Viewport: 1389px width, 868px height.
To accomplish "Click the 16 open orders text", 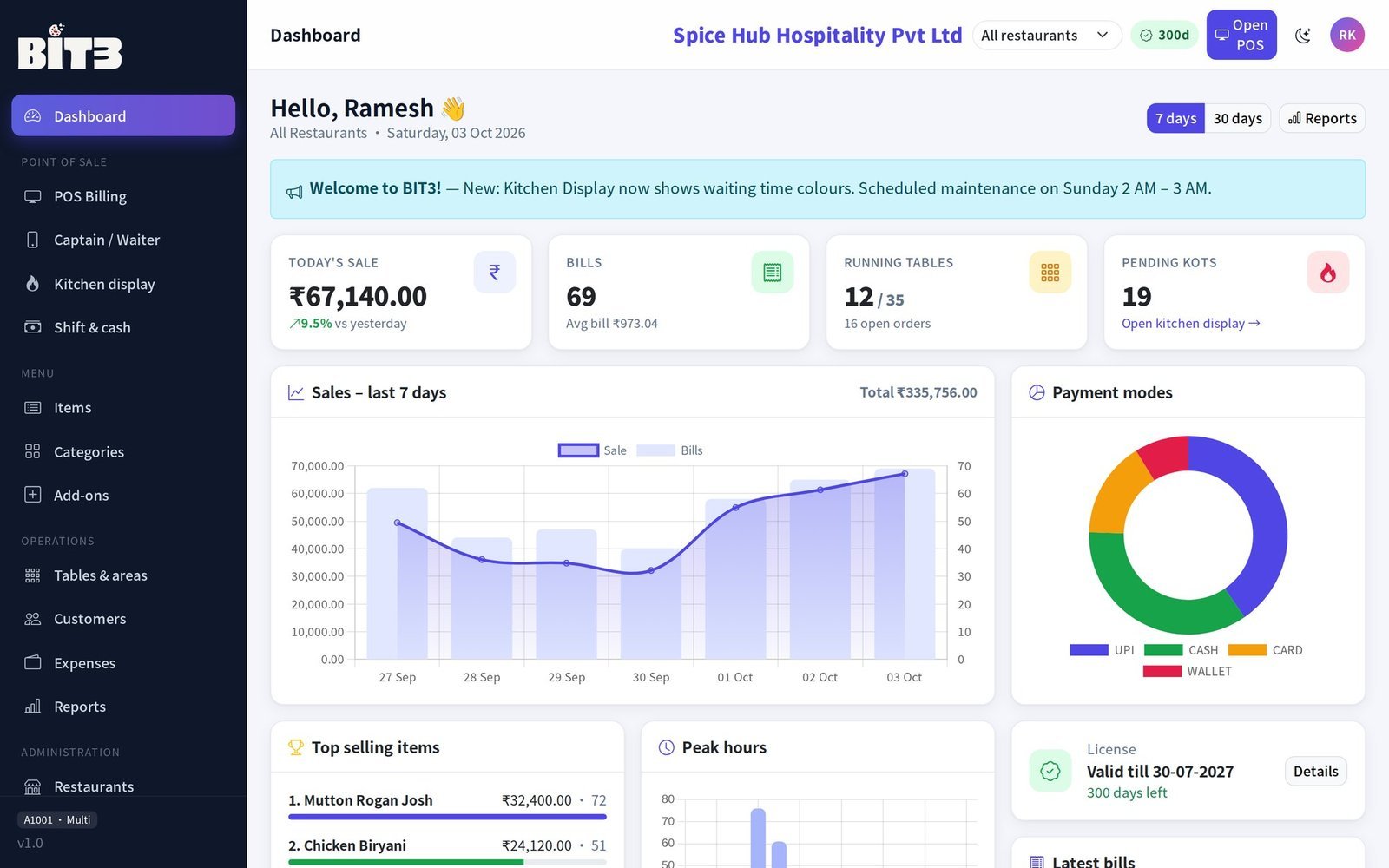I will (887, 323).
